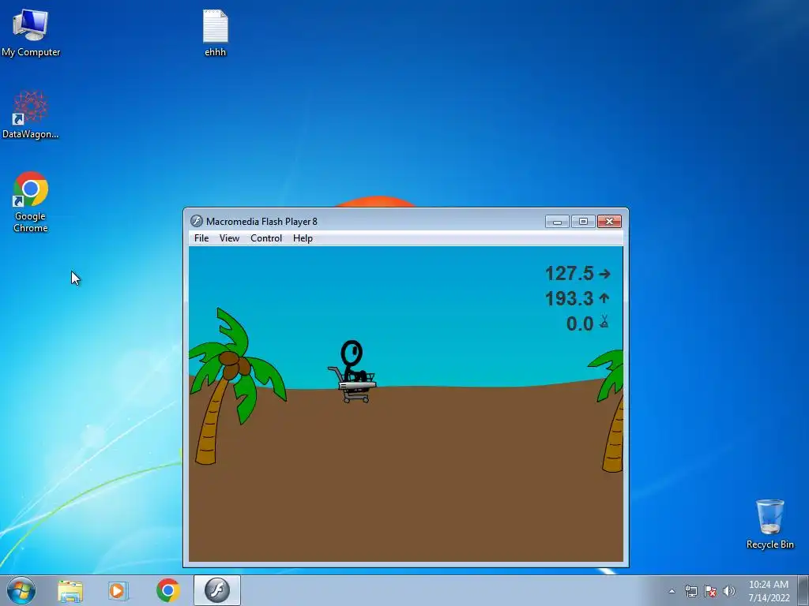Click the 127.5 distance readout

point(569,273)
